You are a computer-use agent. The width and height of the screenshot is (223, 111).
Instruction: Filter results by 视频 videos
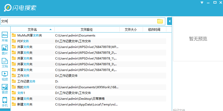coord(5,76)
